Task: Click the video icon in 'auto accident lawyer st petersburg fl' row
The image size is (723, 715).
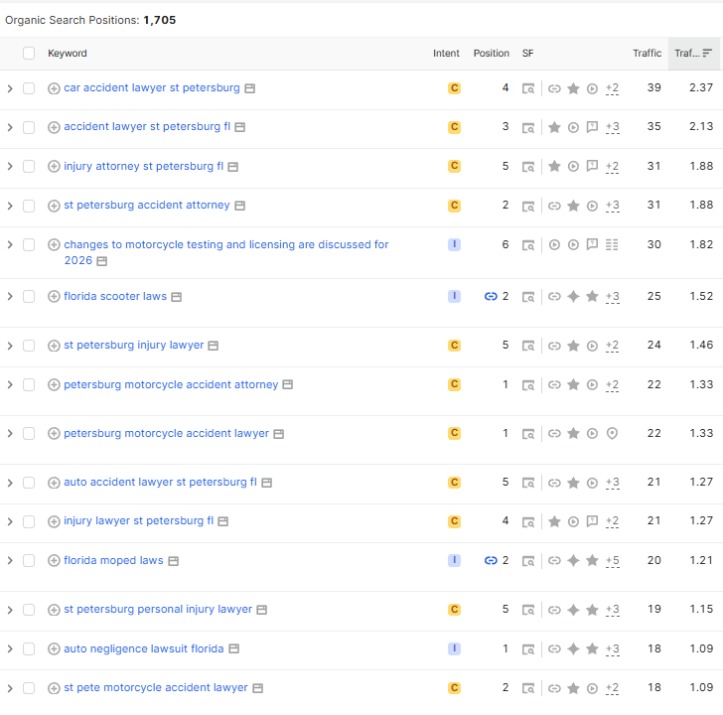Action: (x=592, y=483)
